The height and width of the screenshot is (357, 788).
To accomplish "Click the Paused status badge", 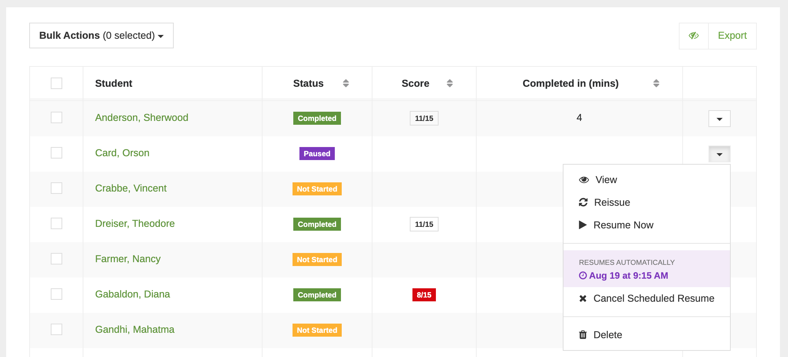I will click(x=317, y=154).
